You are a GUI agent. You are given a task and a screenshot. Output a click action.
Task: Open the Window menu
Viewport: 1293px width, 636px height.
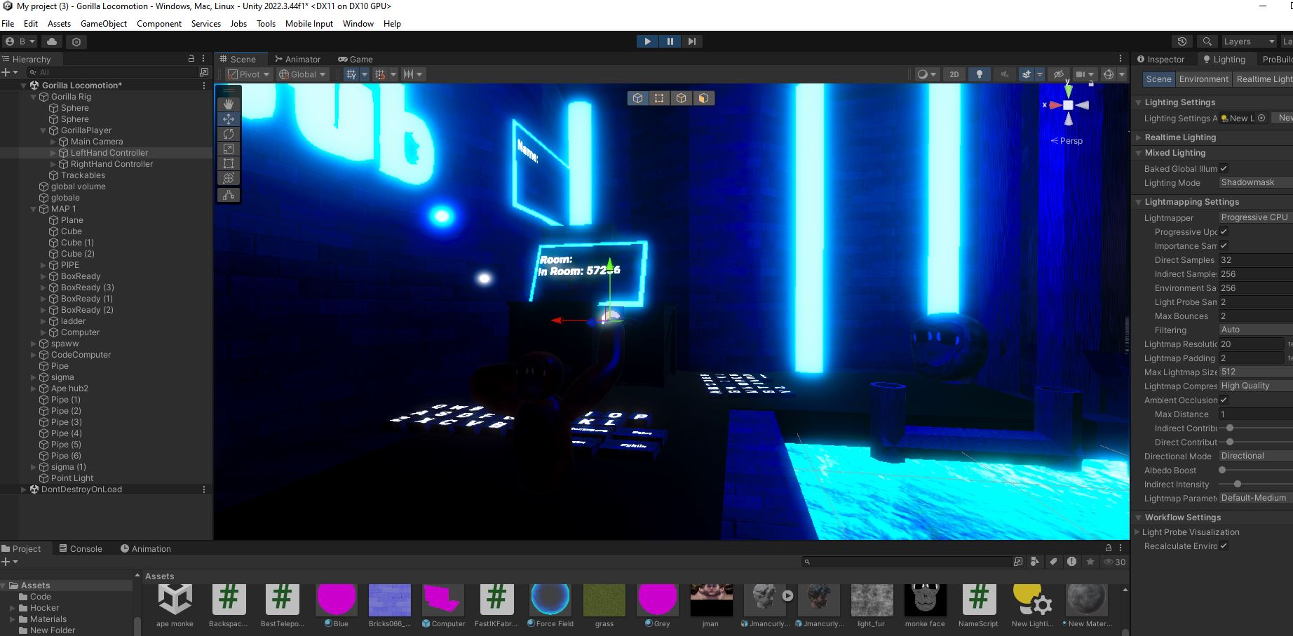358,23
